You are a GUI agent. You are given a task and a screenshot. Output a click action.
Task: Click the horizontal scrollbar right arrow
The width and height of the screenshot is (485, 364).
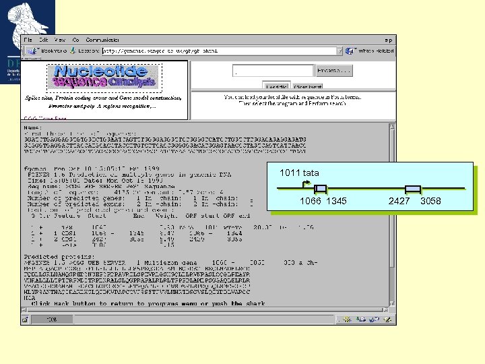[385, 309]
